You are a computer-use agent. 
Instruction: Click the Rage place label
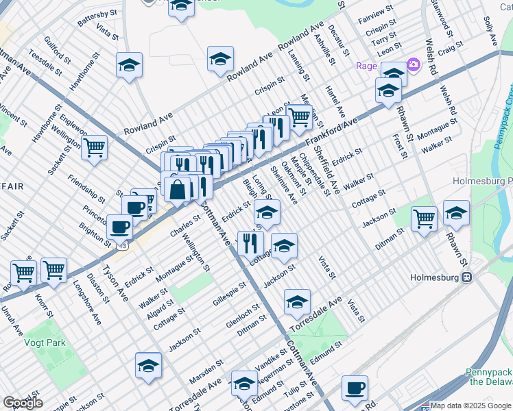[366, 66]
